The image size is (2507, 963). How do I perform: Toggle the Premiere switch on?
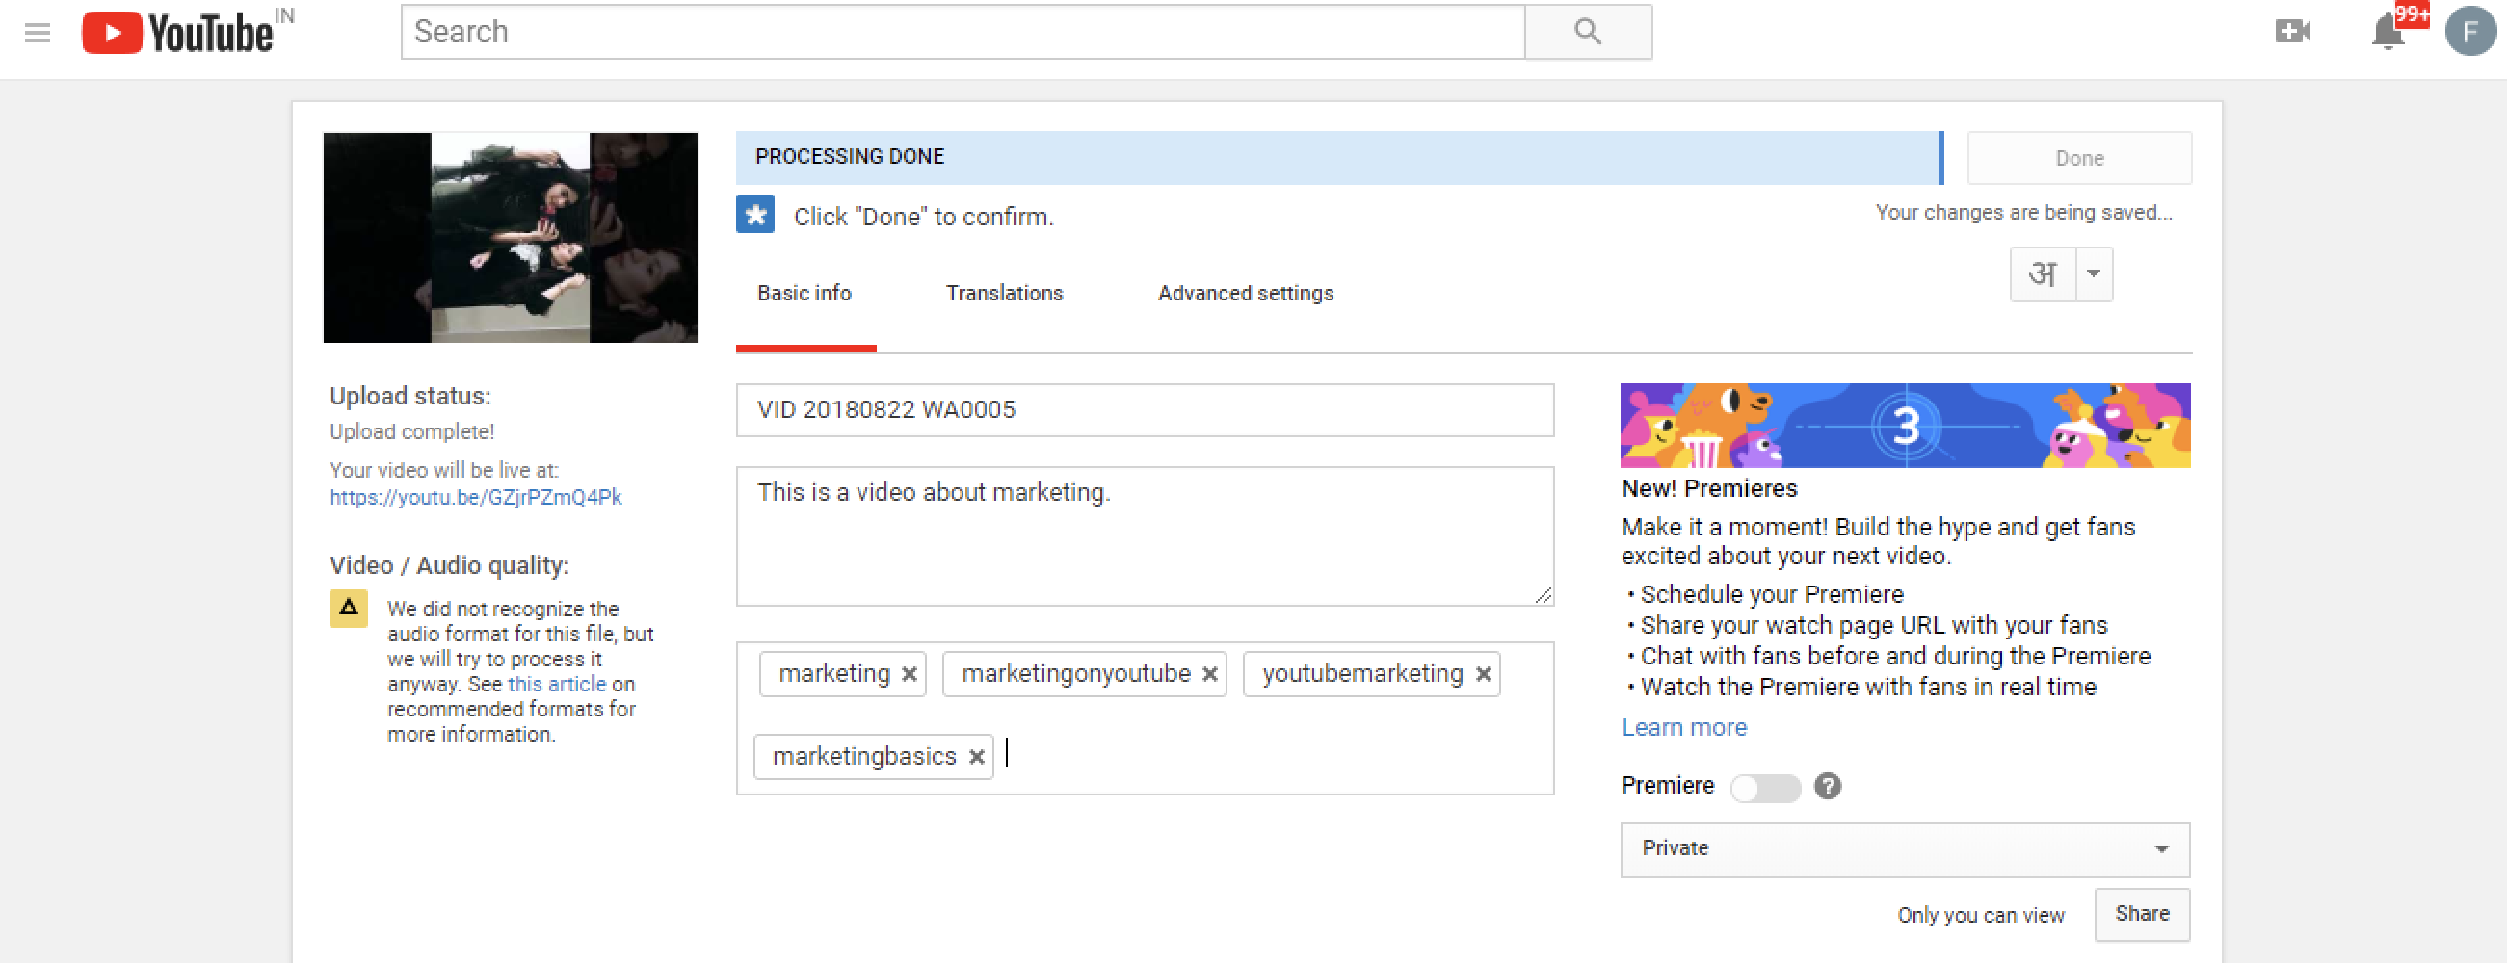[1765, 787]
